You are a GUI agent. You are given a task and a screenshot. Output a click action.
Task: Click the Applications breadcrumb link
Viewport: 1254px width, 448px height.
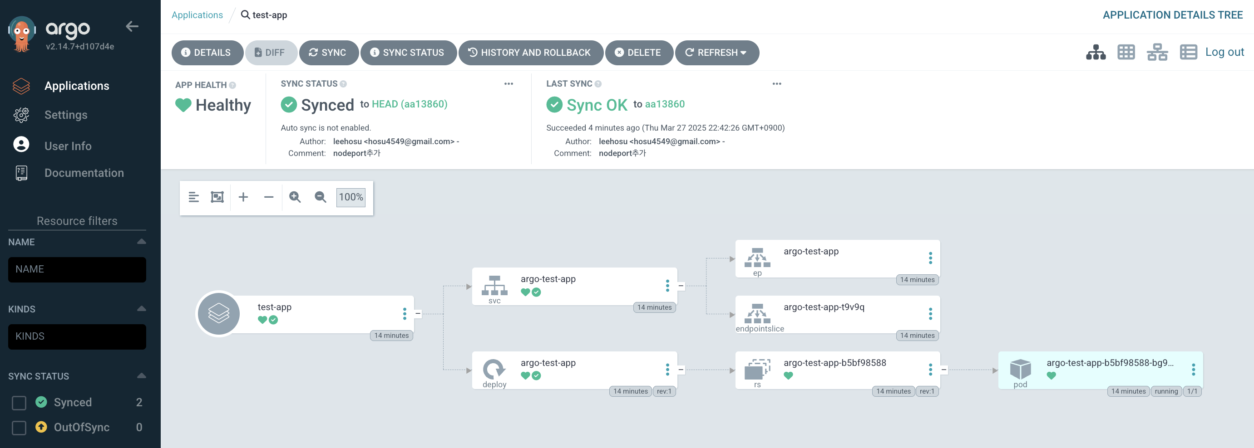point(197,15)
